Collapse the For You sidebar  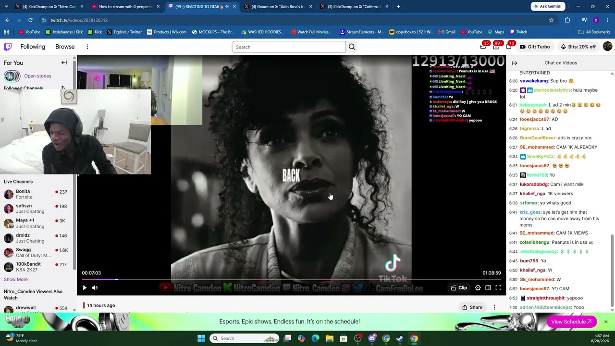(64, 63)
